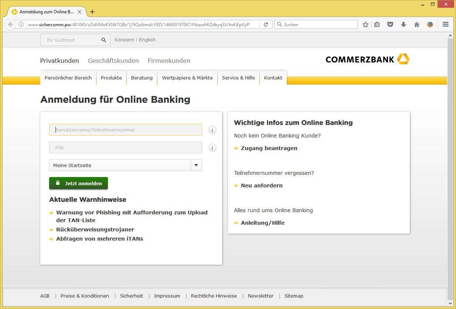Image resolution: width=456 pixels, height=309 pixels.
Task: Open the Beratung menu
Action: coord(142,78)
